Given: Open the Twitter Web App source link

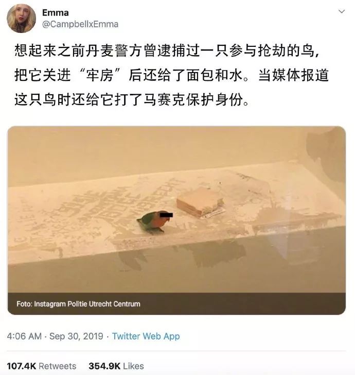Looking at the screenshot, I should (146, 336).
